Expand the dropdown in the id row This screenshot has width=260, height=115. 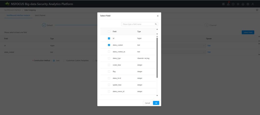click(x=204, y=45)
